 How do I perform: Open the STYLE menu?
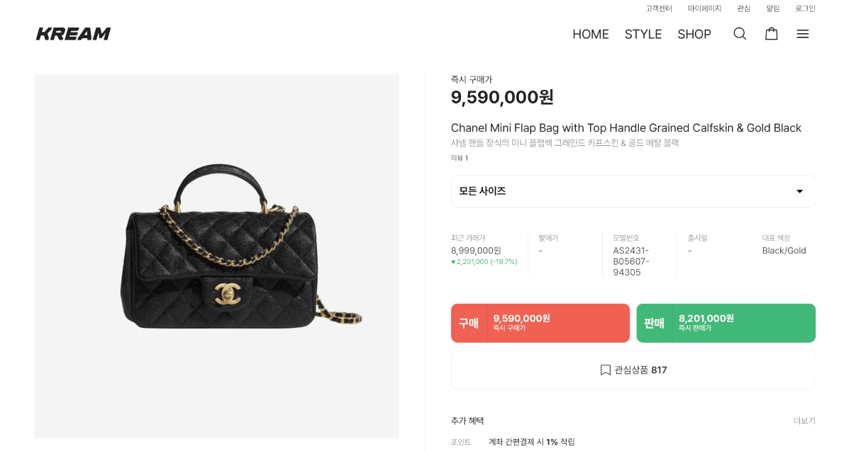pyautogui.click(x=643, y=34)
